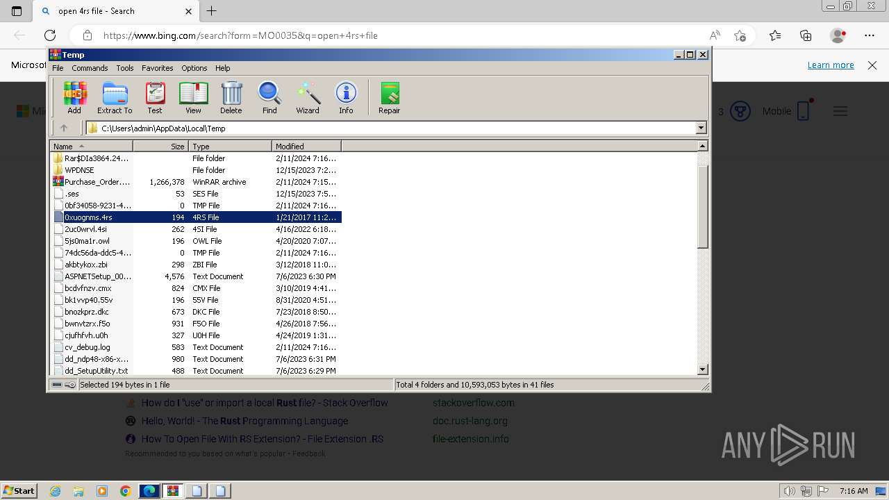Open Hello, World! Rust Programming Language link

pos(244,421)
